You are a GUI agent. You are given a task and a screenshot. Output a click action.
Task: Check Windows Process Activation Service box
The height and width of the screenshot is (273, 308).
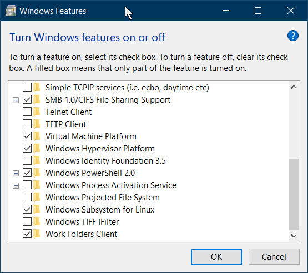27,185
